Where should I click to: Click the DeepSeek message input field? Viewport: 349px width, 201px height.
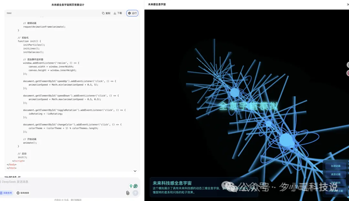[65, 182]
